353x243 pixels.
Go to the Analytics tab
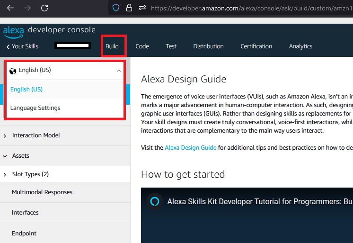click(300, 46)
